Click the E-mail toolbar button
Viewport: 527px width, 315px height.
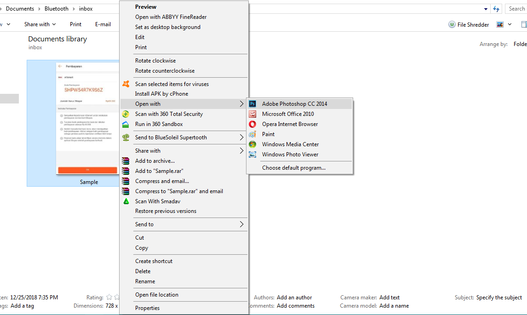pyautogui.click(x=103, y=24)
